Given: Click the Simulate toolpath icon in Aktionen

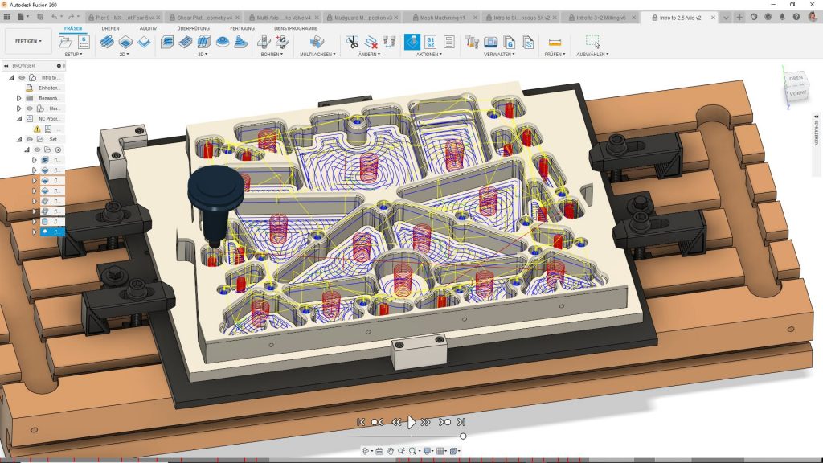Looking at the screenshot, I should point(411,41).
